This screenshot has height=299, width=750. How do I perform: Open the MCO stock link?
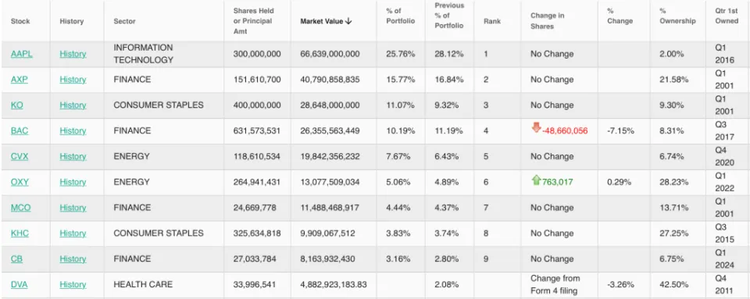(20, 208)
